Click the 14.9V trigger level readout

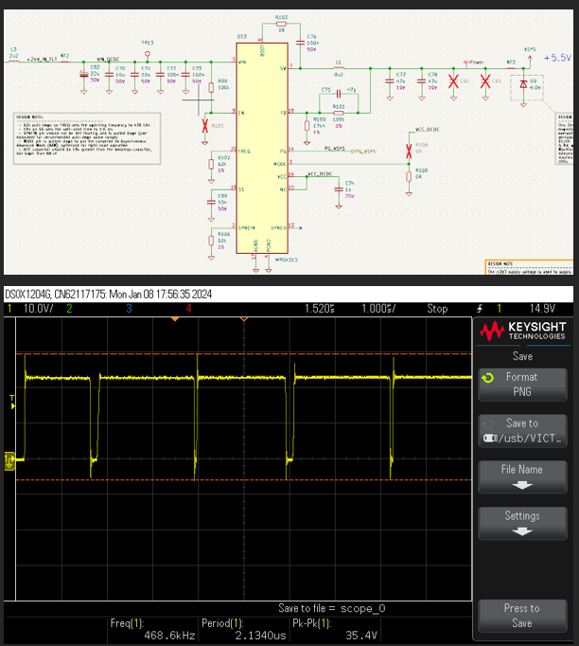[542, 309]
